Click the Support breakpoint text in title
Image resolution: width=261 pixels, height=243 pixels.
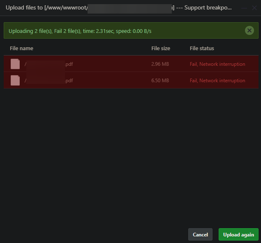click(x=208, y=8)
